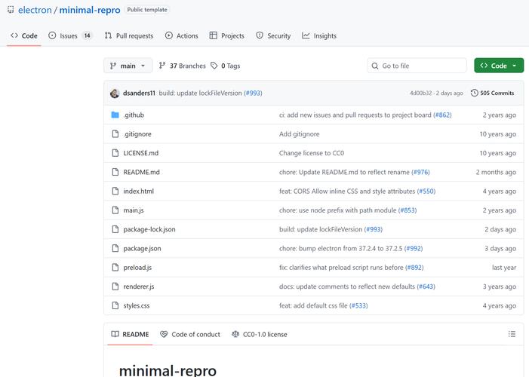Go to the electron organization link

(x=34, y=11)
